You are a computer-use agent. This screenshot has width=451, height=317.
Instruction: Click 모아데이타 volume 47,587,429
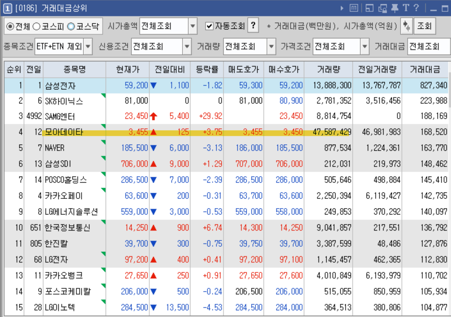[x=332, y=132]
